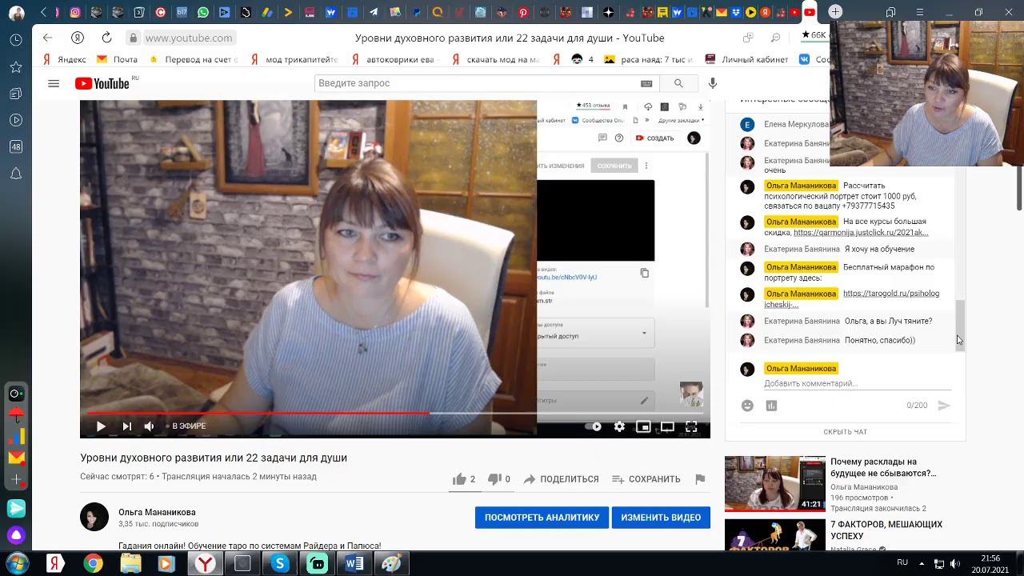Viewport: 1024px width, 576px height.
Task: Click the Yandex Я button in address bar
Action: [78, 38]
